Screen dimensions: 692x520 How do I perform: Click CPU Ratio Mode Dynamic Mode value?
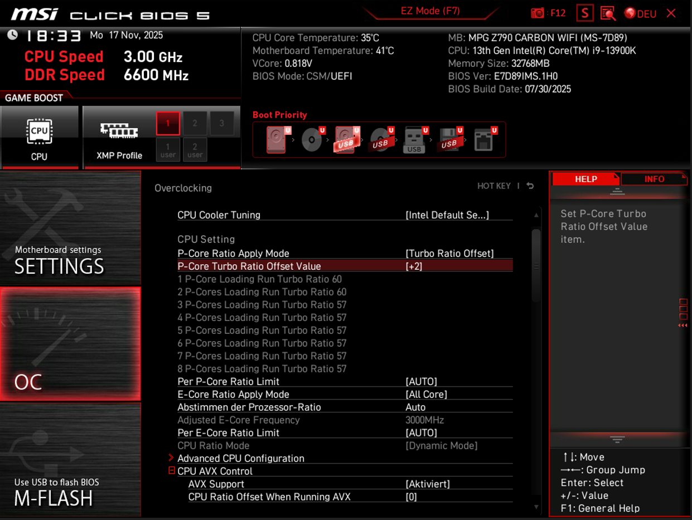441,445
